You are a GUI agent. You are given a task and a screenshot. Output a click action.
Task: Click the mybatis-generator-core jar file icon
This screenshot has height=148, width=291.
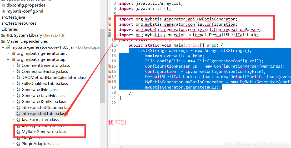coord(8,47)
